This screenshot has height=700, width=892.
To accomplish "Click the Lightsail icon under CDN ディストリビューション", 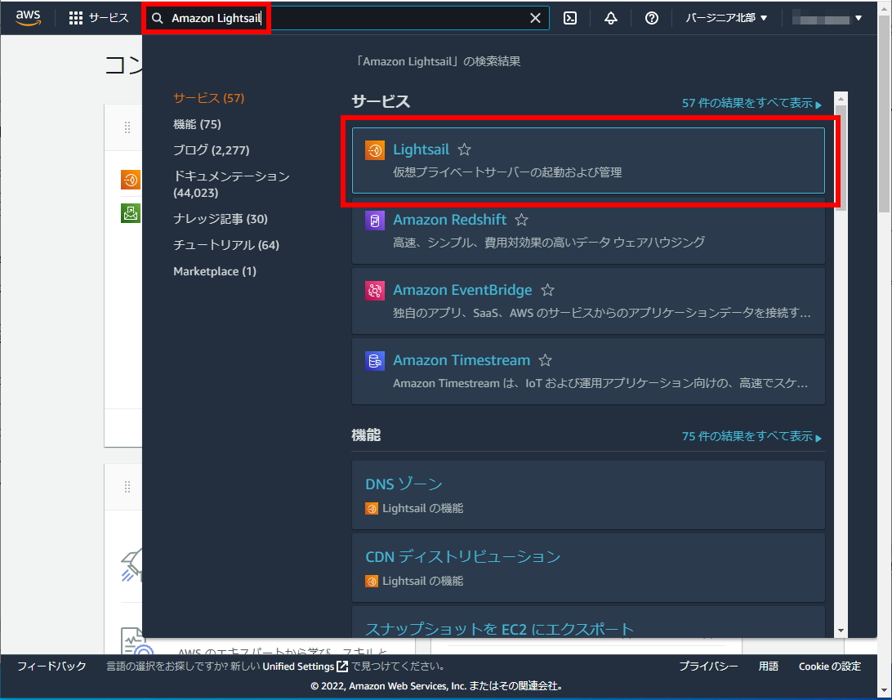I will 372,581.
